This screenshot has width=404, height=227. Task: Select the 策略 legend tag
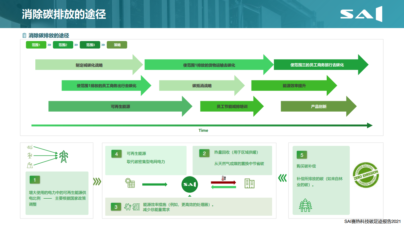[117, 45]
